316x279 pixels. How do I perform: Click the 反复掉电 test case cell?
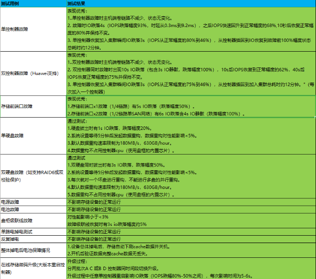point(33,239)
